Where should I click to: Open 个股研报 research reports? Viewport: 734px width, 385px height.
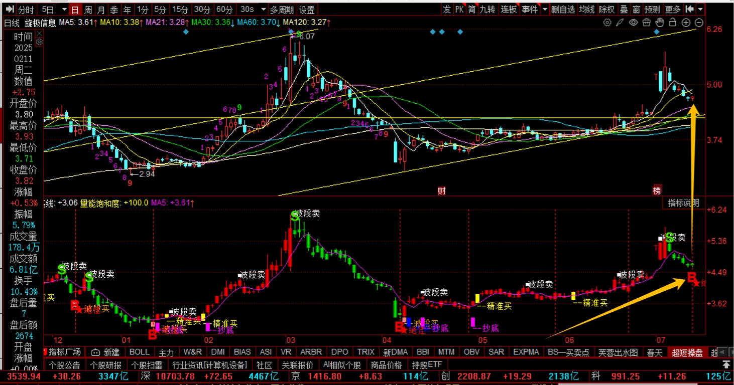(x=105, y=365)
